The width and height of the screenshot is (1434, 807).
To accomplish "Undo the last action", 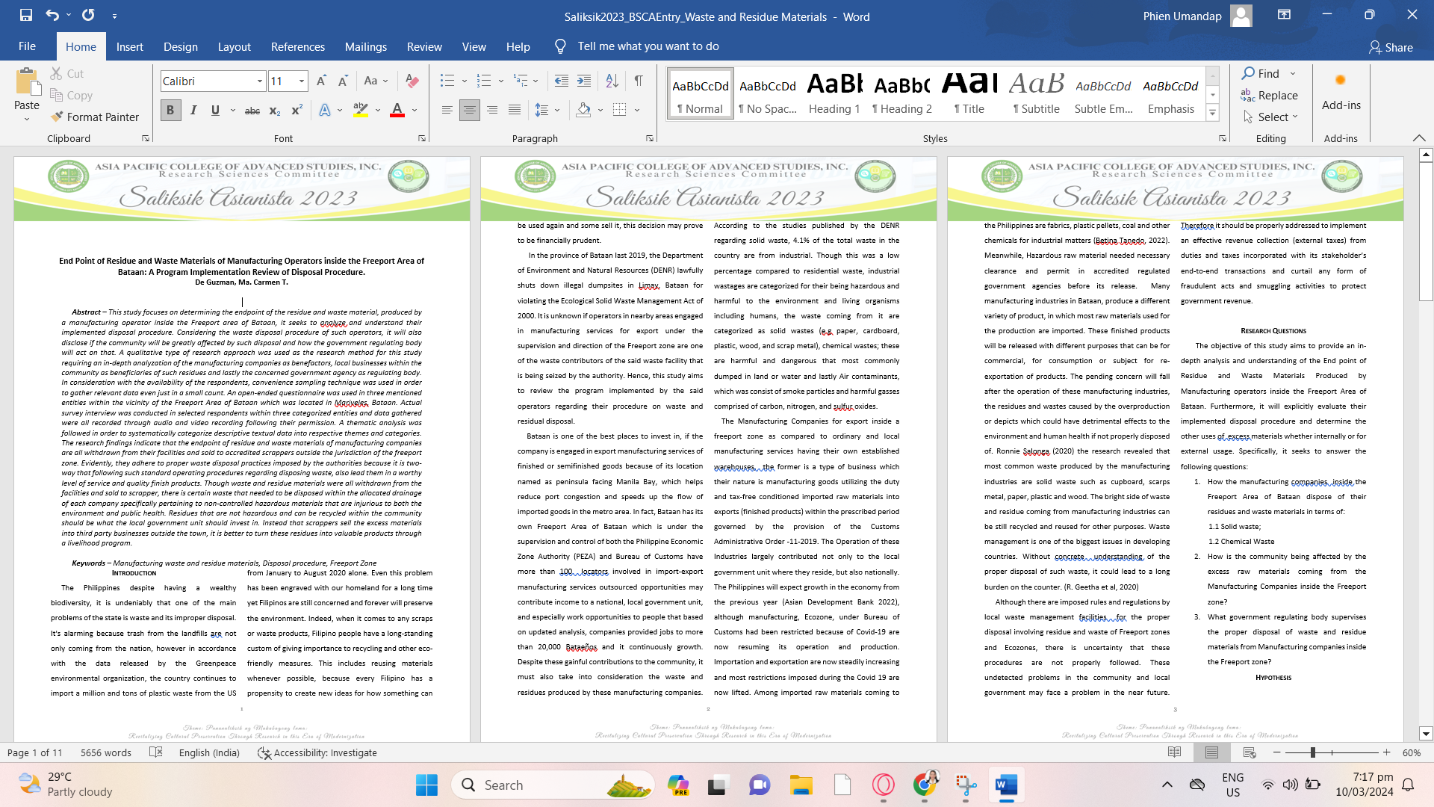I will click(52, 15).
